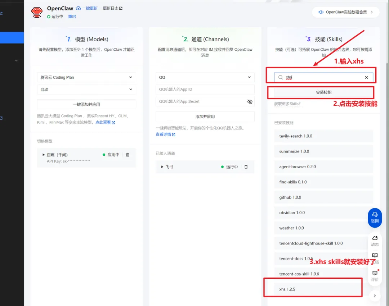Clear the skills search box
This screenshot has height=306, width=389.
click(366, 77)
